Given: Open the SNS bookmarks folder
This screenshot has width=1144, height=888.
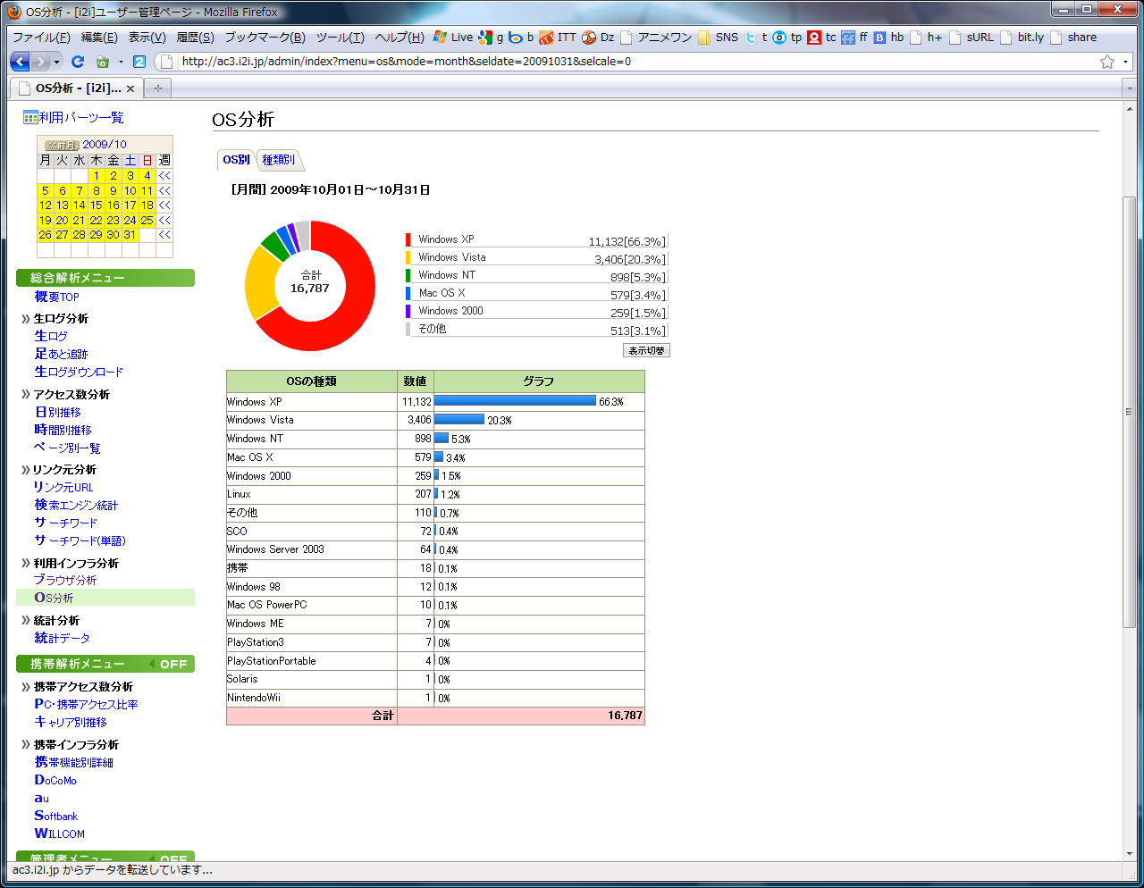Looking at the screenshot, I should (719, 38).
